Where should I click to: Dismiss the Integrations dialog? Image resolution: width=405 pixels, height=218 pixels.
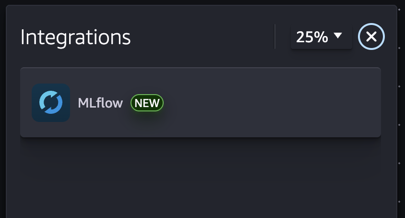pos(371,36)
